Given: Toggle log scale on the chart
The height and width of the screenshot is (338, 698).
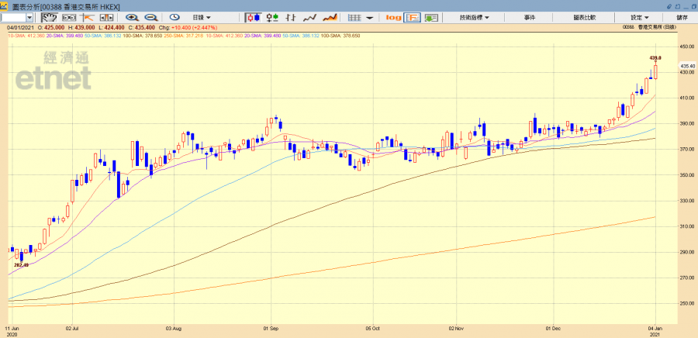Looking at the screenshot, I should click(x=393, y=17).
